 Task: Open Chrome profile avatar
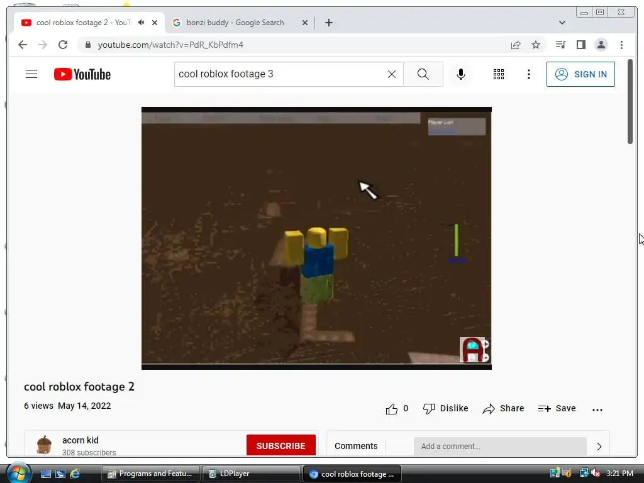coord(601,45)
